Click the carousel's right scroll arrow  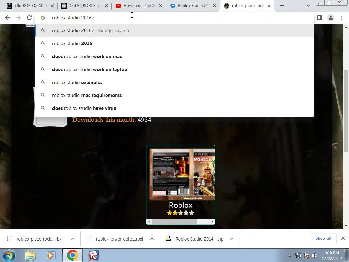click(x=212, y=221)
